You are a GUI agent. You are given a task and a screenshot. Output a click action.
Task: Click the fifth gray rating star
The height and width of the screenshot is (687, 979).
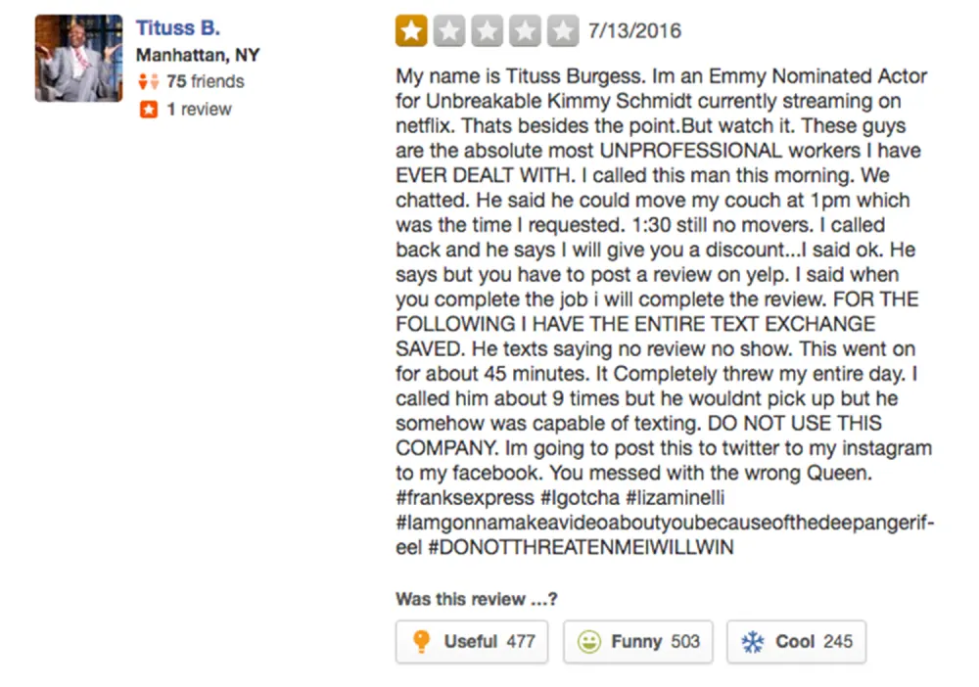click(x=562, y=31)
